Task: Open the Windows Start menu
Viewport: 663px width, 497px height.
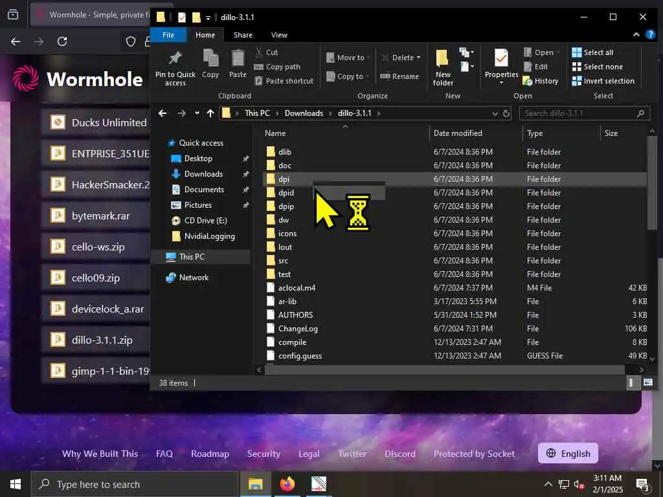Action: click(x=16, y=484)
